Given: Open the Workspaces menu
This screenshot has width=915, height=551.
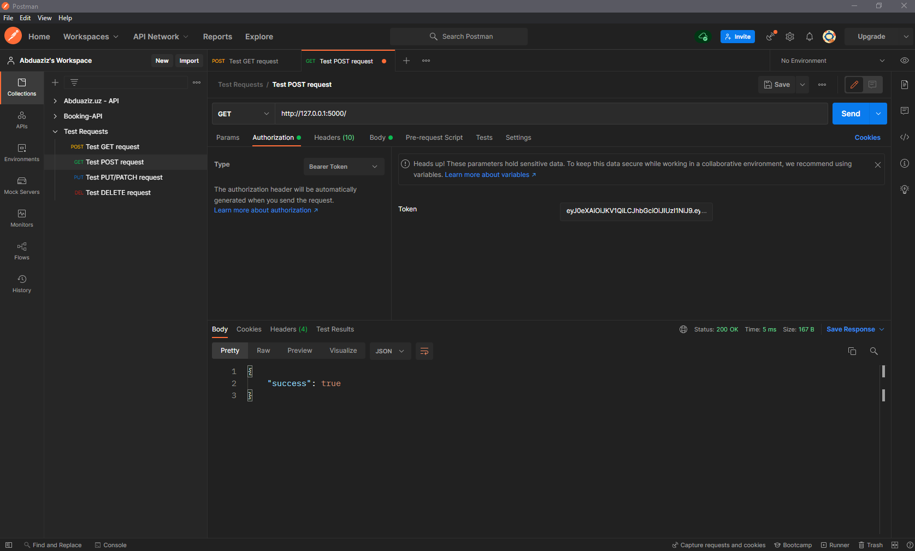Looking at the screenshot, I should coord(91,37).
